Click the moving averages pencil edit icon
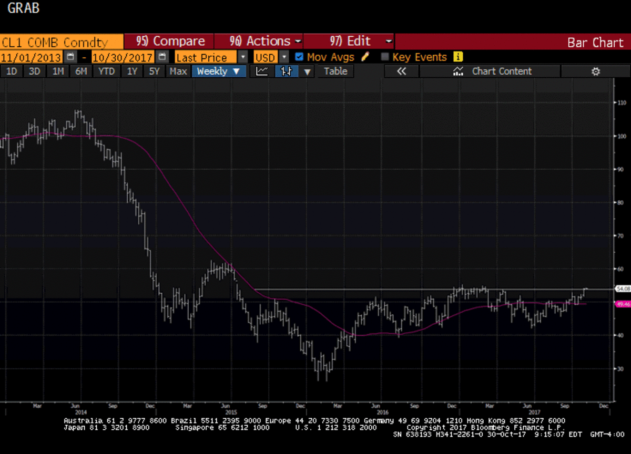The width and height of the screenshot is (631, 454). click(x=365, y=57)
